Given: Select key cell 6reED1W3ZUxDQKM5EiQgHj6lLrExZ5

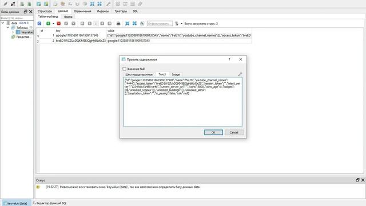Looking at the screenshot, I should coord(81,41).
